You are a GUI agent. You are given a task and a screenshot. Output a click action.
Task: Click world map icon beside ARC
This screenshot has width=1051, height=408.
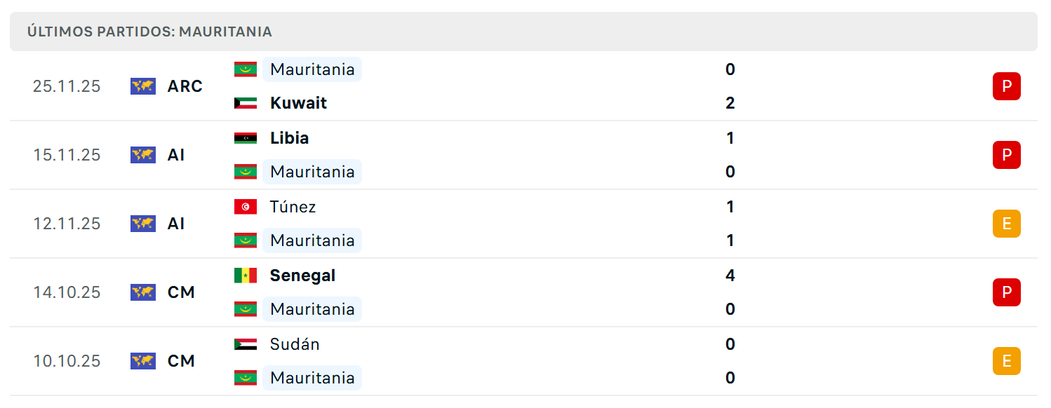143,86
